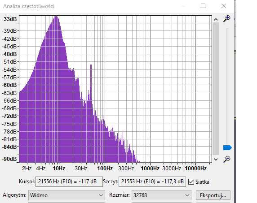257x203 pixels.
Task: Open the Rozmiar dropdown showing 32768
Action: coord(161,195)
